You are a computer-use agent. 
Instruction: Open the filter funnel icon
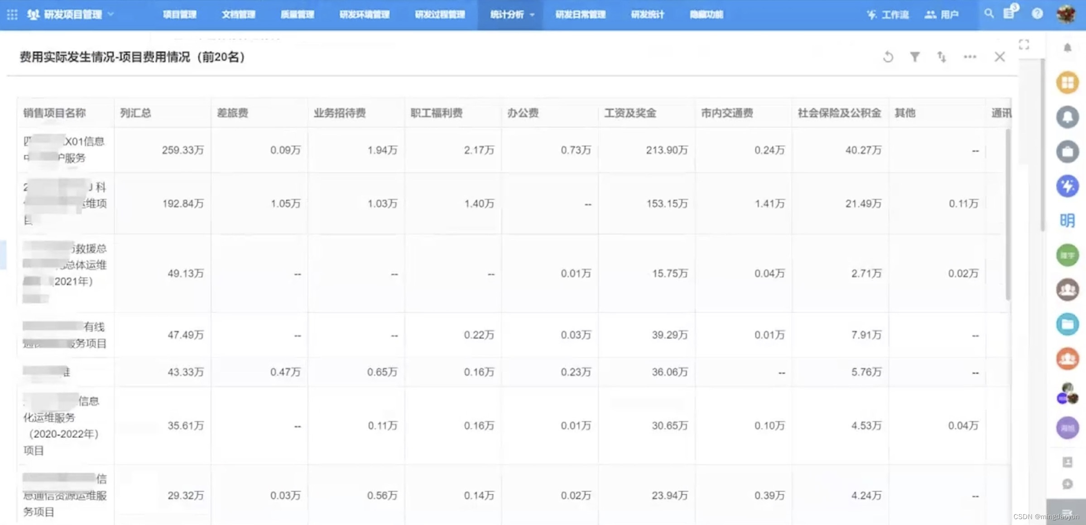coord(915,57)
